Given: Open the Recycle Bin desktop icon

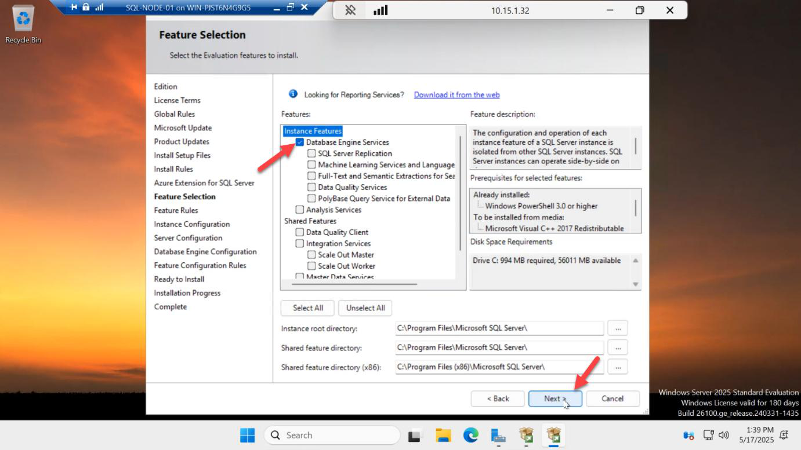Looking at the screenshot, I should pos(23,24).
